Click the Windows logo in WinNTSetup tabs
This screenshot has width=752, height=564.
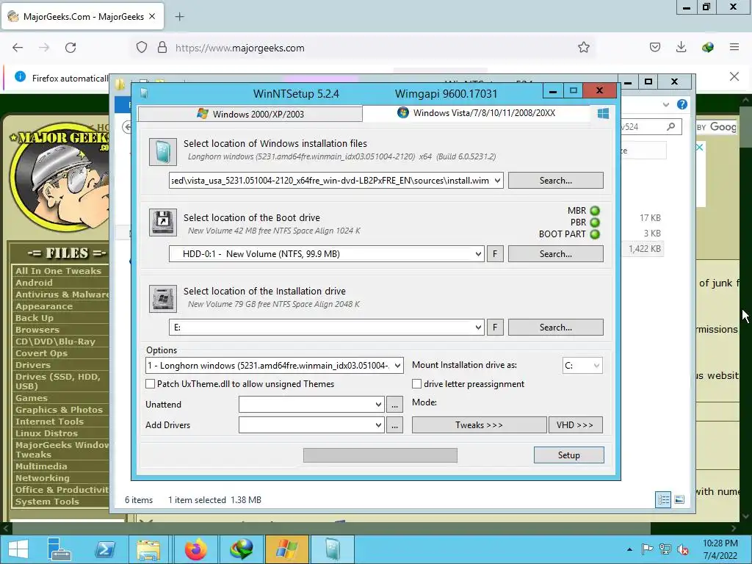(603, 113)
